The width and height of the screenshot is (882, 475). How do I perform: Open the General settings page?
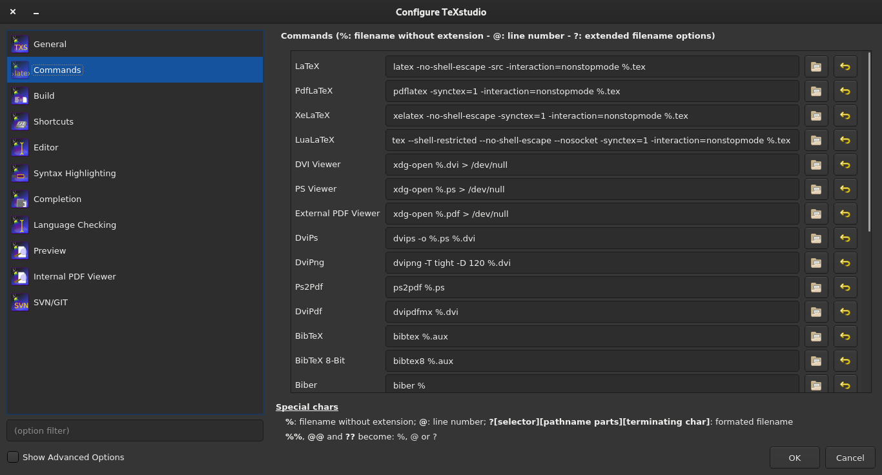pyautogui.click(x=135, y=44)
